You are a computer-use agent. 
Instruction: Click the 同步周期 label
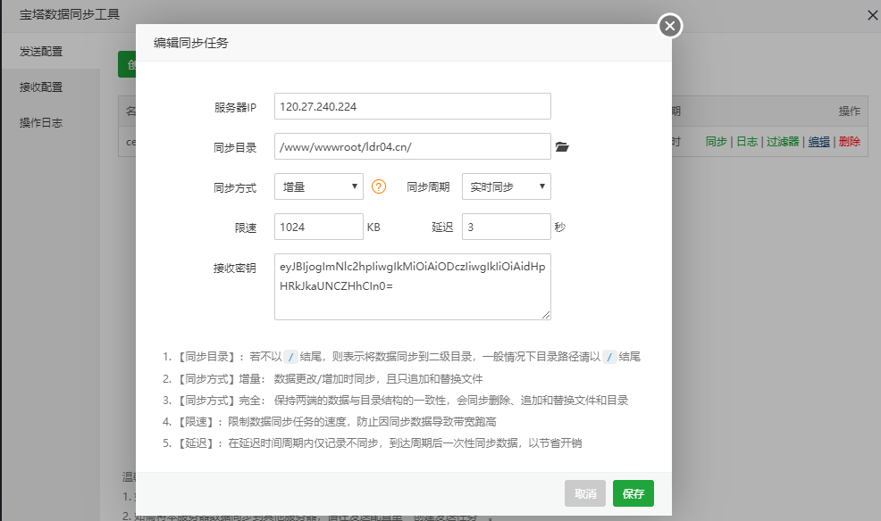[428, 186]
